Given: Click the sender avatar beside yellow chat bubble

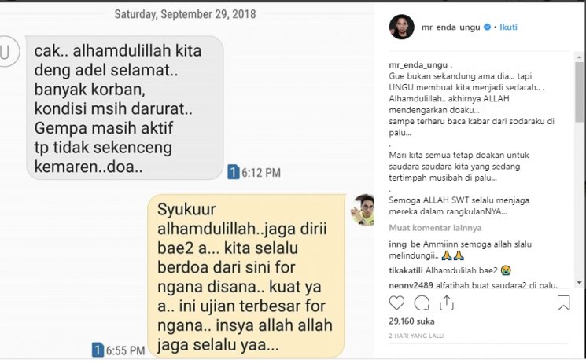Looking at the screenshot, I should (363, 210).
